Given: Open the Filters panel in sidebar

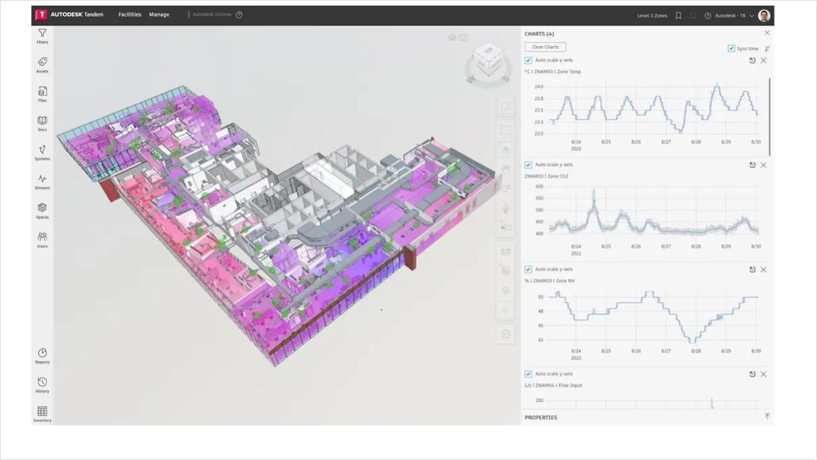Looking at the screenshot, I should [43, 36].
